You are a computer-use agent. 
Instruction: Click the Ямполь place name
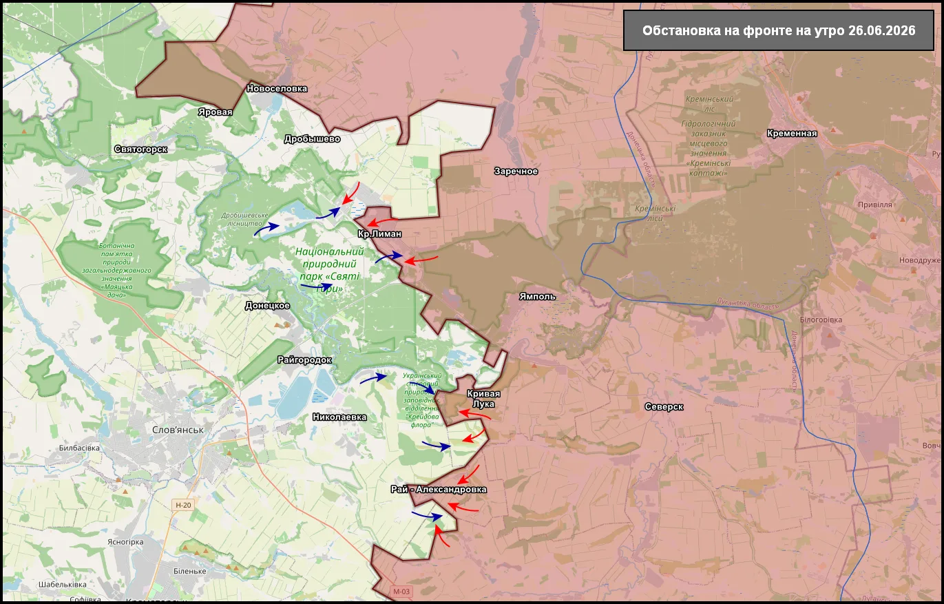[537, 297]
